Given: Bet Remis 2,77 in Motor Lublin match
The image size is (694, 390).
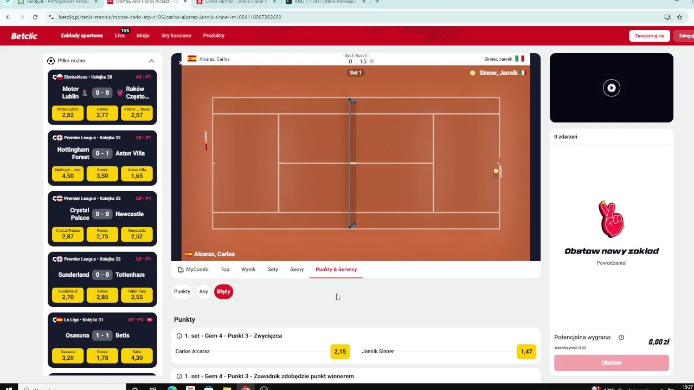Looking at the screenshot, I should pos(102,113).
